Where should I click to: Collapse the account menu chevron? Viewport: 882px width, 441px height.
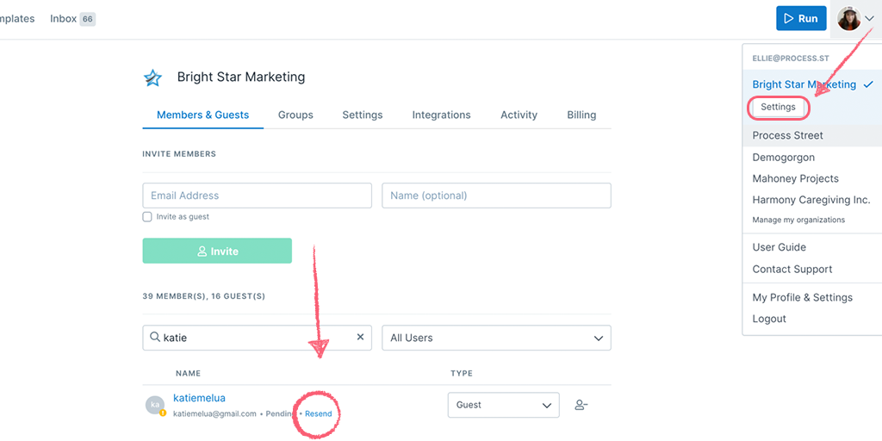[869, 18]
